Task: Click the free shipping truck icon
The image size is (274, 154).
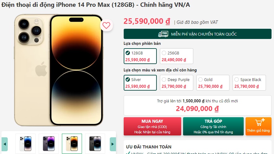Action: coord(163,34)
